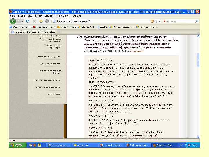Click the RU language indicator in the tray
Screen dimensions: 209x157
tap(181, 145)
